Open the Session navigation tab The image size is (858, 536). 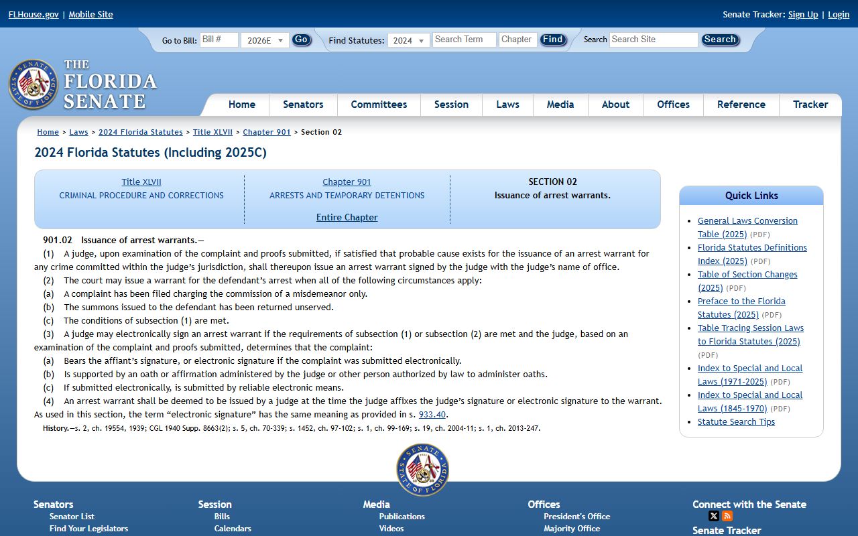451,105
